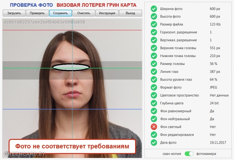Click the eye-level ellipse marker on photo
The width and height of the screenshot is (234, 160).
(71, 67)
